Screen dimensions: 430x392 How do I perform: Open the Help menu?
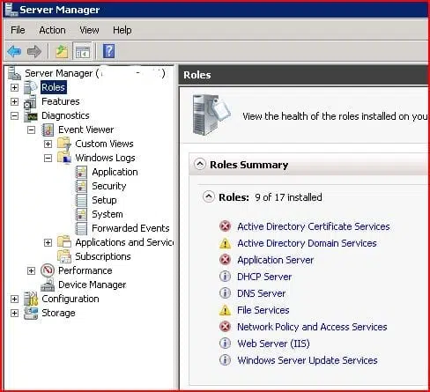coord(122,30)
